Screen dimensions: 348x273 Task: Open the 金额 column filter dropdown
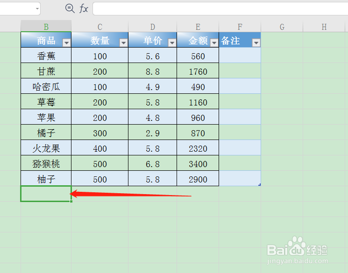point(214,42)
